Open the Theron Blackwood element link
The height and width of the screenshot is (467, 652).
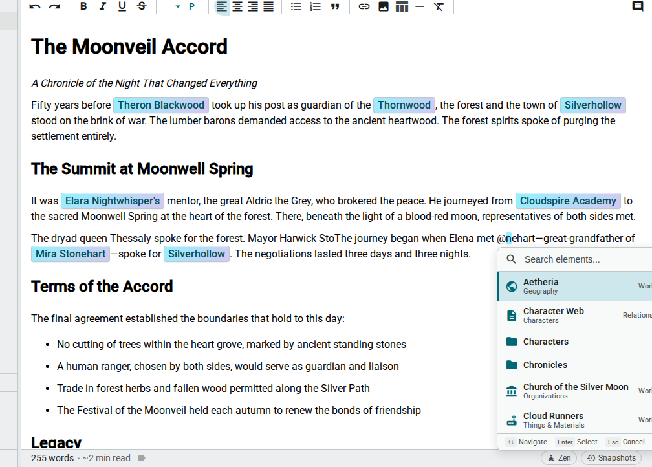(x=161, y=105)
